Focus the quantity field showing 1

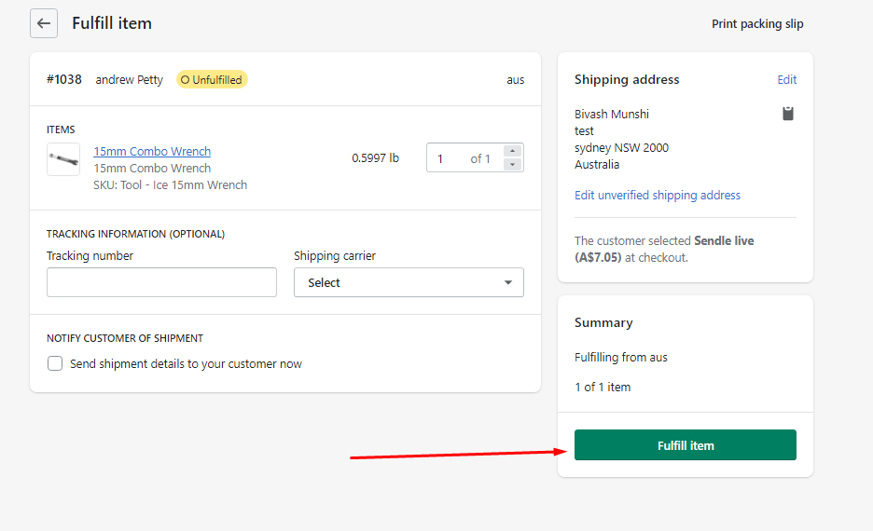tap(450, 158)
